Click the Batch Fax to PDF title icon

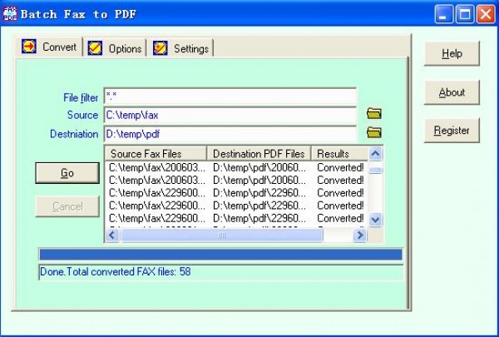pos(9,14)
